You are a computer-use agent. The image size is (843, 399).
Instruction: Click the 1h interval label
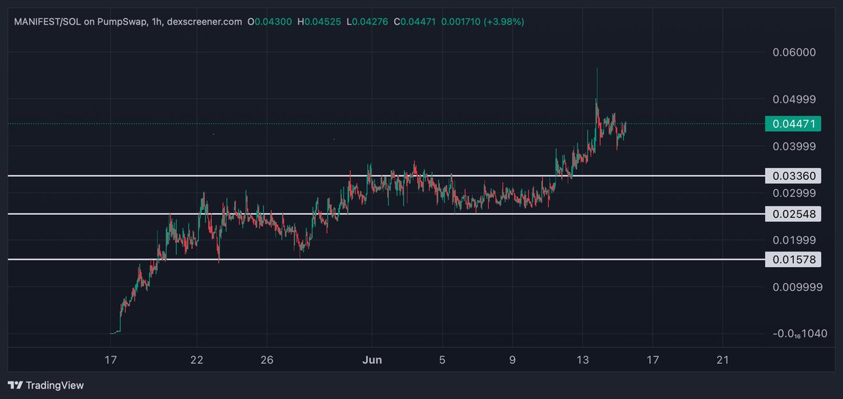157,22
